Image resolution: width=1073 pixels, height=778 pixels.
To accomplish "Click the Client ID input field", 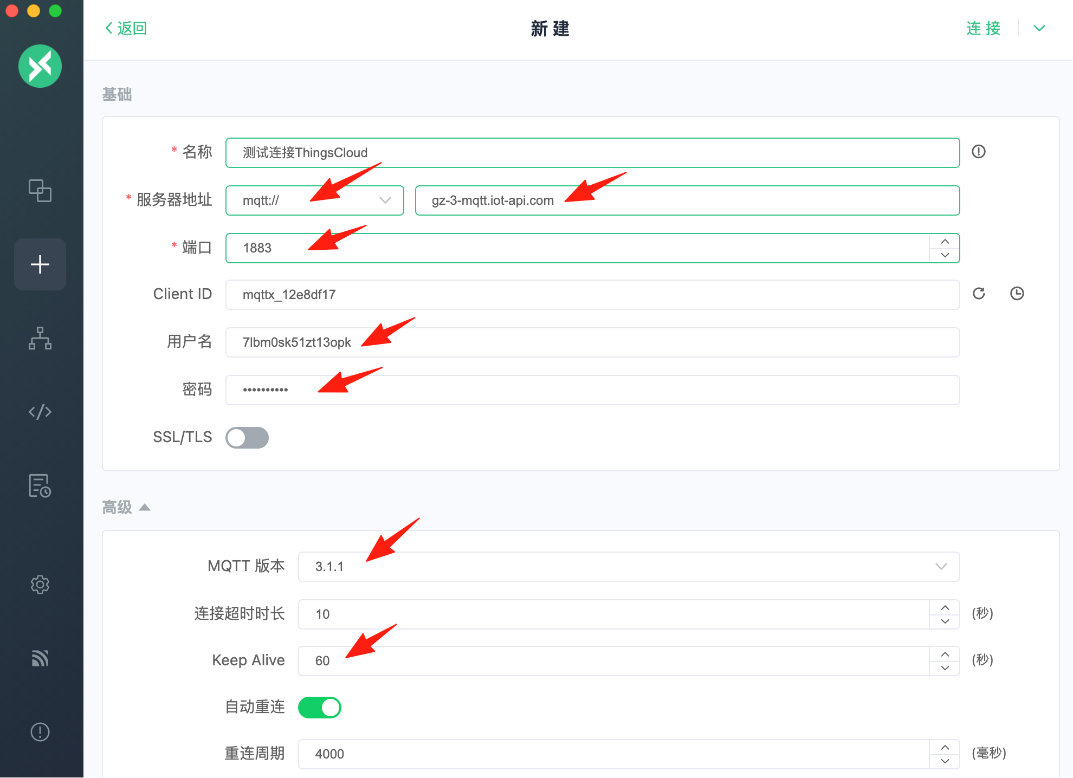I will click(x=593, y=295).
